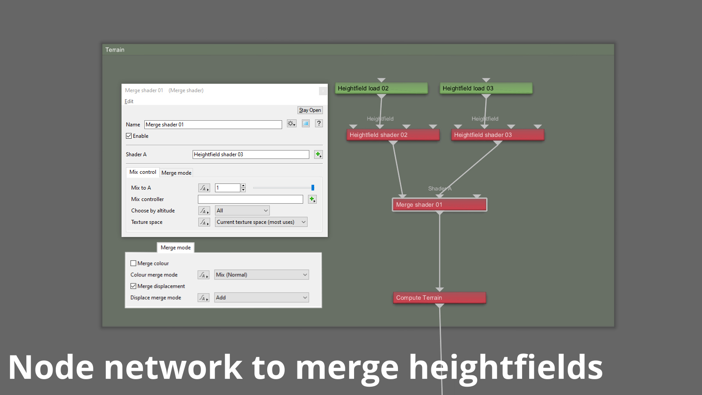Viewport: 702px width, 395px height.
Task: Close the Merge shader 01 dialog
Action: click(x=323, y=91)
